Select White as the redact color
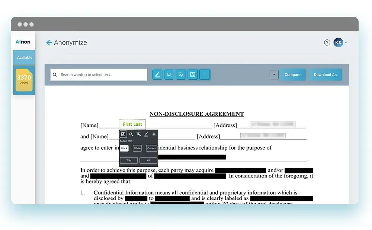372x230 pixels. [137, 148]
